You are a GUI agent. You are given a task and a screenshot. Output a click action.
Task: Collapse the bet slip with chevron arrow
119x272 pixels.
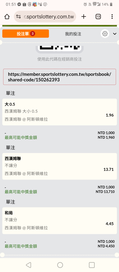tap(115, 34)
